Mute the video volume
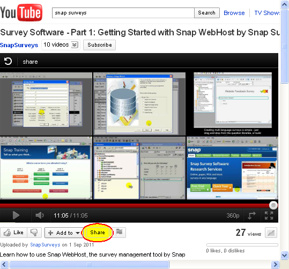This screenshot has width=289, height=269. point(40,215)
